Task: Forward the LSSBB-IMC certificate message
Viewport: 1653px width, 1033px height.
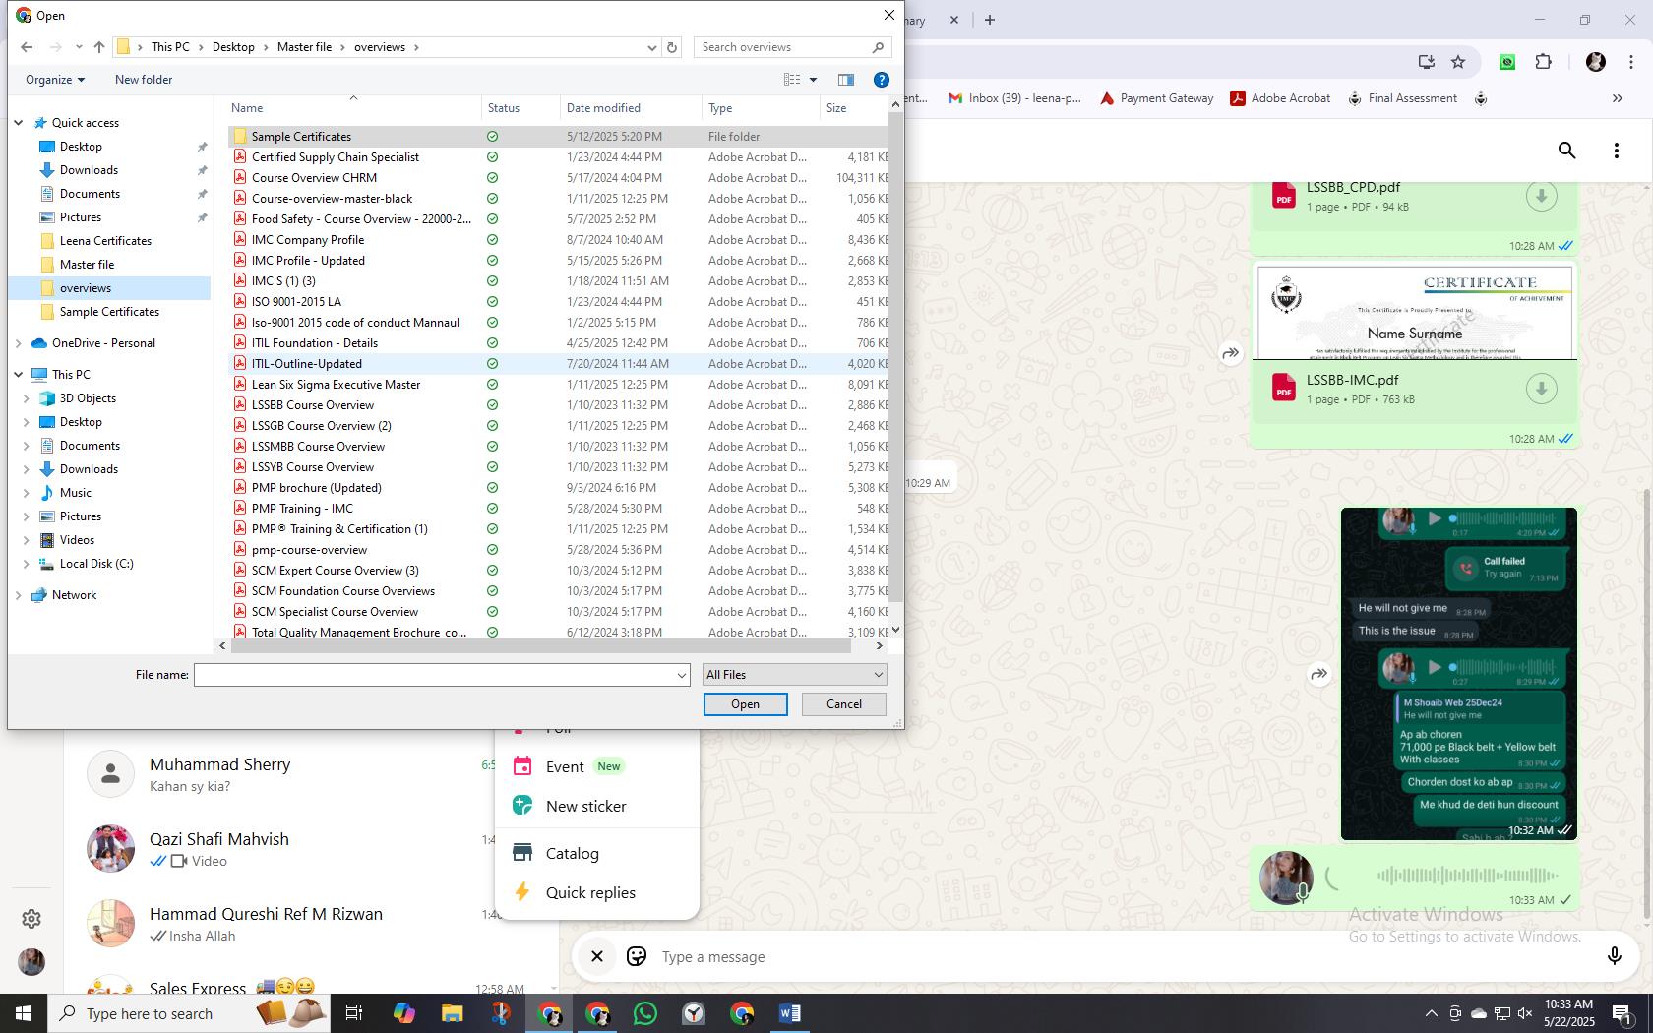Action: point(1231,353)
